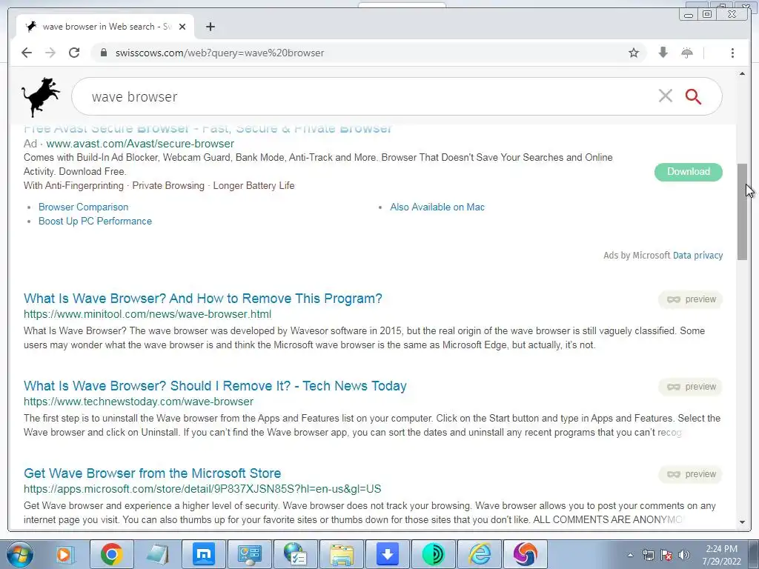
Task: Clear the search box with X icon
Action: click(x=666, y=96)
